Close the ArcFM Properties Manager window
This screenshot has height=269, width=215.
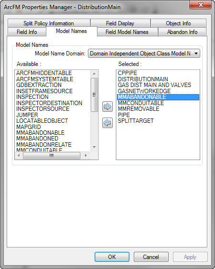click(x=200, y=5)
